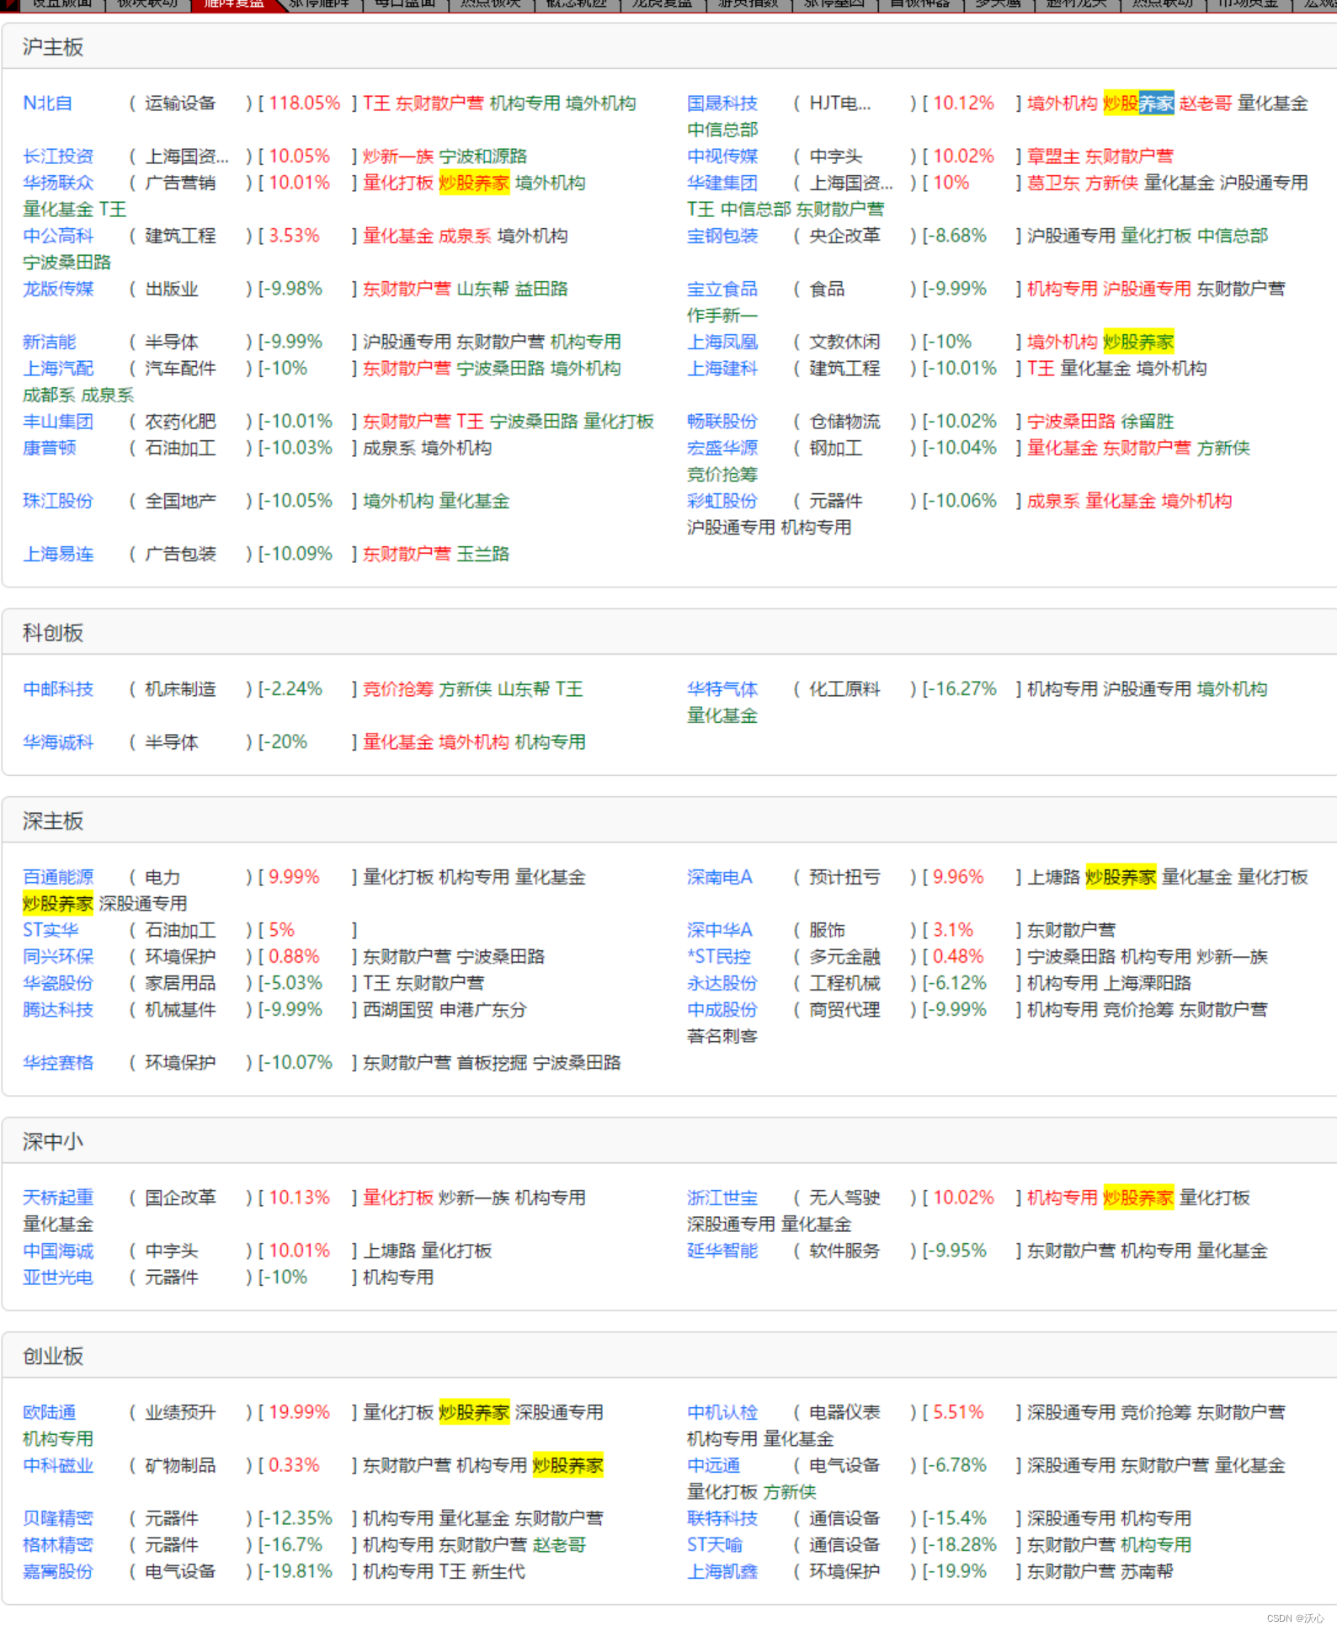Click the 联特科技 stock name

(x=722, y=1518)
